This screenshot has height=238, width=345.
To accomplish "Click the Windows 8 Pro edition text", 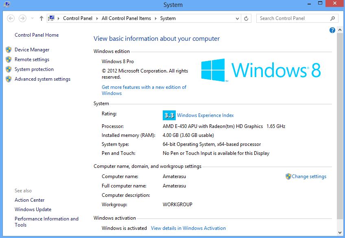I will click(x=118, y=62).
